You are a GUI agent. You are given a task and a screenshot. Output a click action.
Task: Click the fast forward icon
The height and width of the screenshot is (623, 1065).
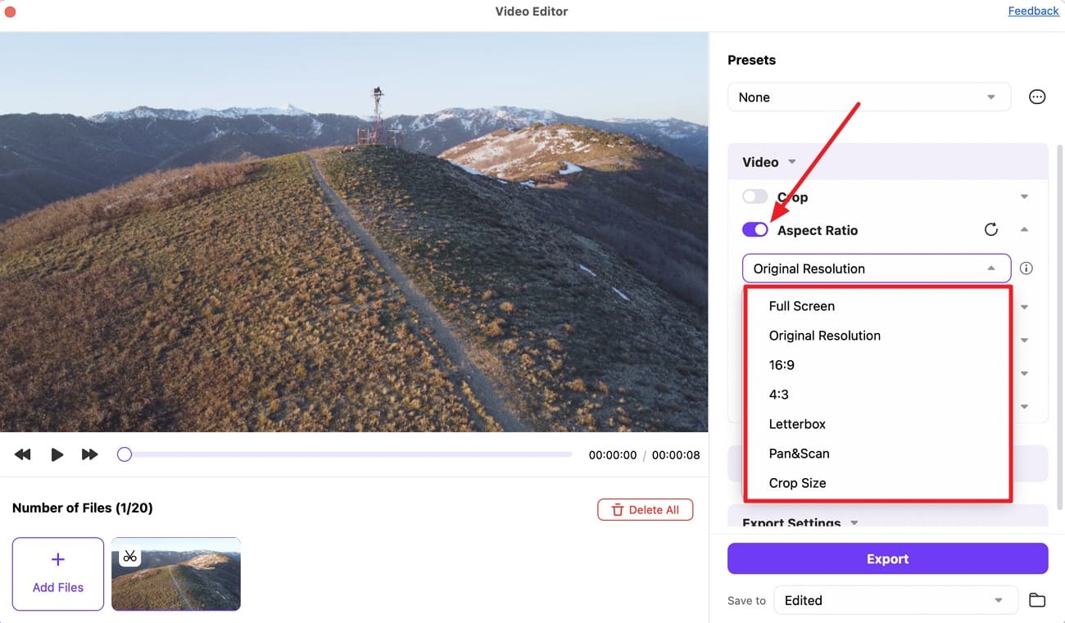[89, 454]
